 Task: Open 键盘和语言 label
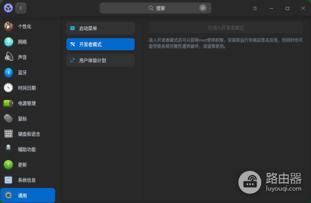point(29,134)
